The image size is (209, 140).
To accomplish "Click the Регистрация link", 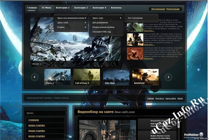I will (172, 9).
